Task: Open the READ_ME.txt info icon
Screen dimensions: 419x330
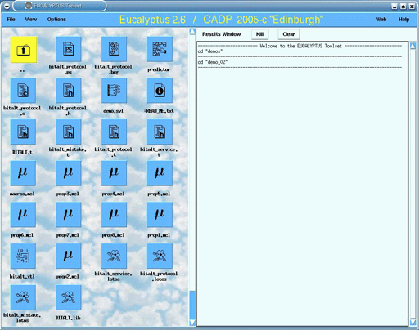Action: click(x=160, y=91)
